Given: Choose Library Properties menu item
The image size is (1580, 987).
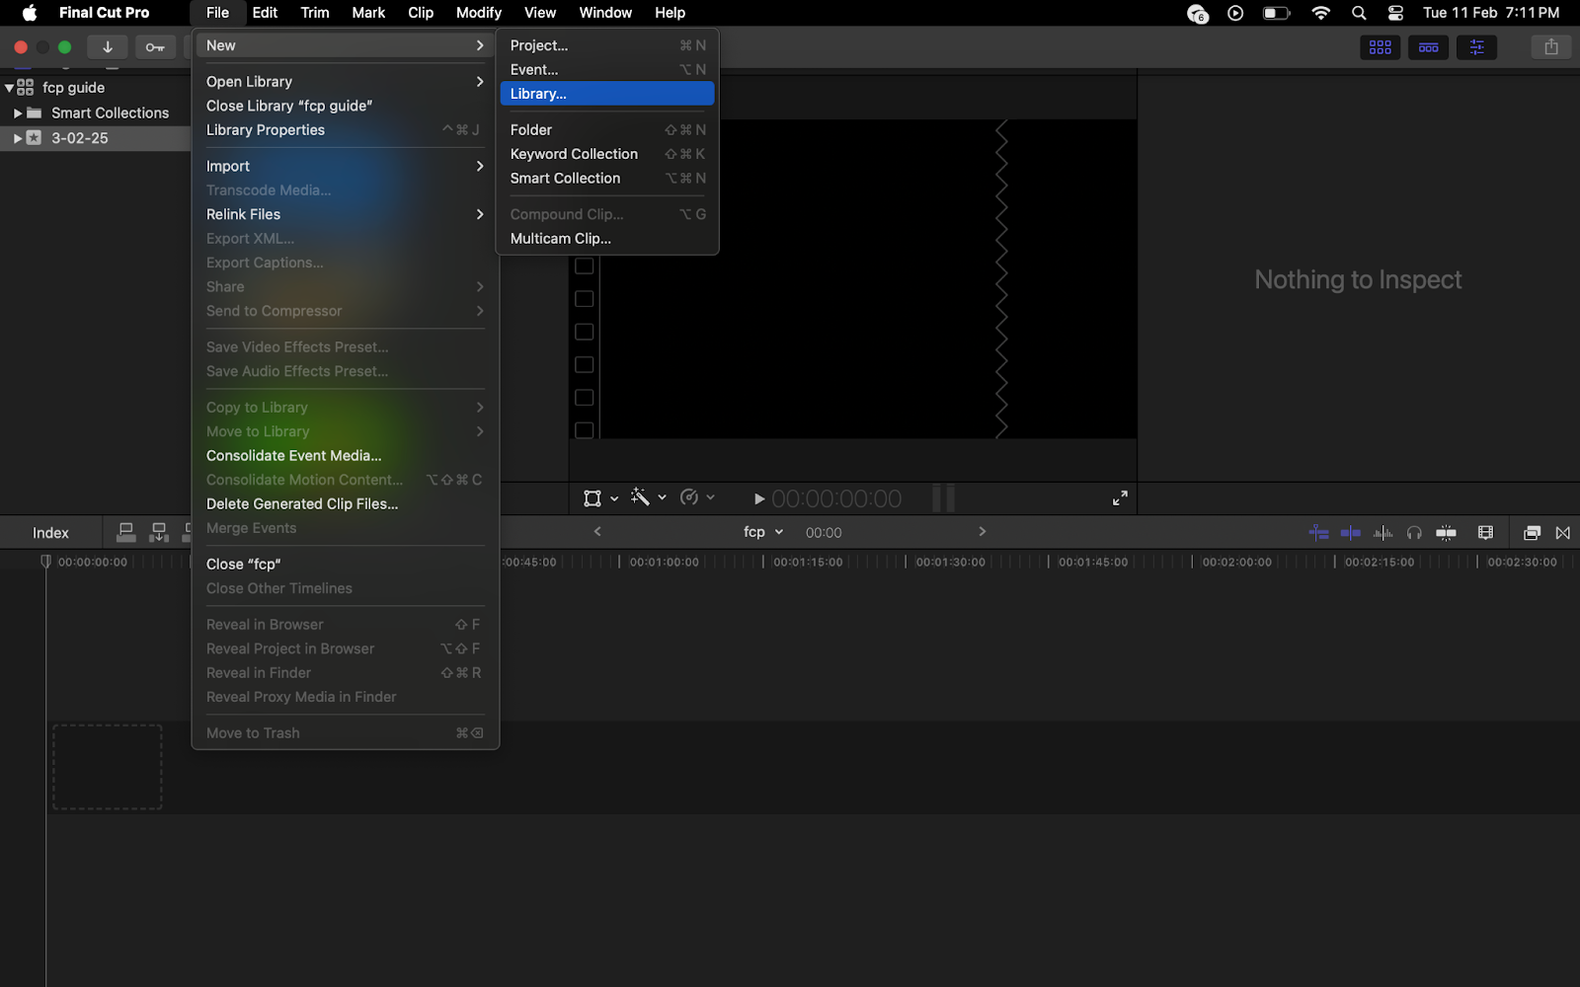Looking at the screenshot, I should (x=345, y=130).
